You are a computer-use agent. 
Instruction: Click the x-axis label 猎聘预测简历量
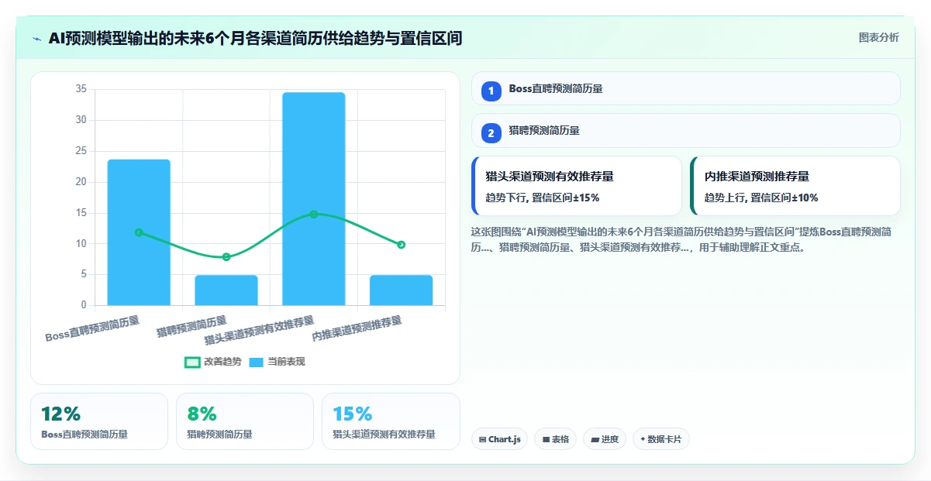tap(192, 327)
